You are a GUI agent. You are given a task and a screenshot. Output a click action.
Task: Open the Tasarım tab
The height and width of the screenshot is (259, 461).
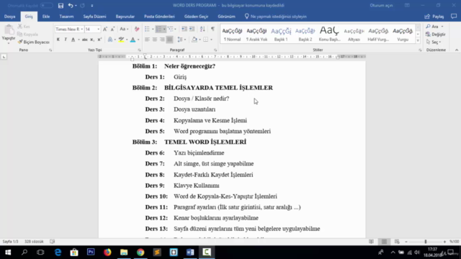66,17
